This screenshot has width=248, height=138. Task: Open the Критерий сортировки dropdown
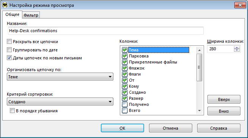60,102
